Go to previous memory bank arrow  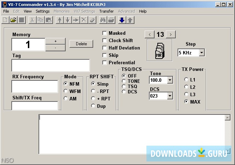[x=150, y=35]
